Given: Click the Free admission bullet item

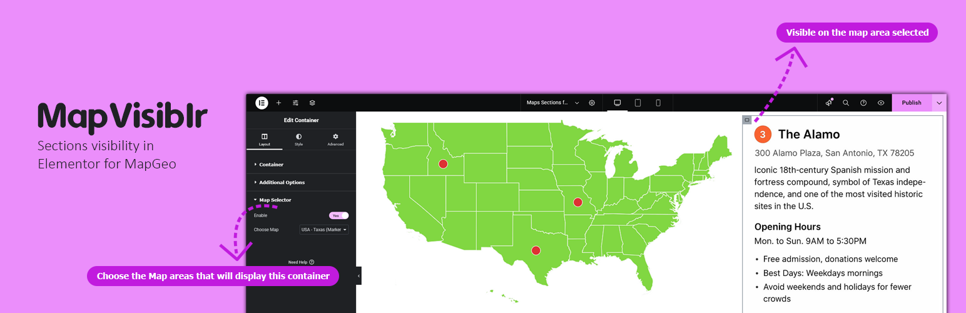Looking at the screenshot, I should pos(830,259).
